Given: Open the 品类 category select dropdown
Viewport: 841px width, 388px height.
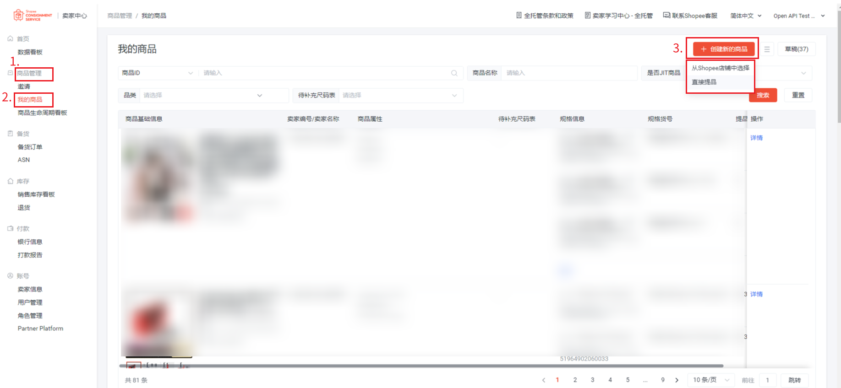Looking at the screenshot, I should 214,95.
